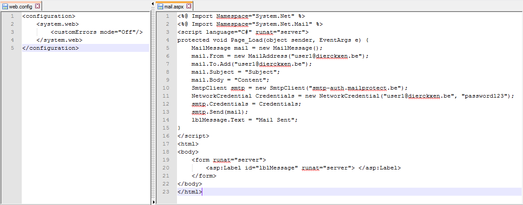Screen dimensions: 523x205
Task: Click line number 10 in mail.aspx margin
Action: (x=167, y=88)
